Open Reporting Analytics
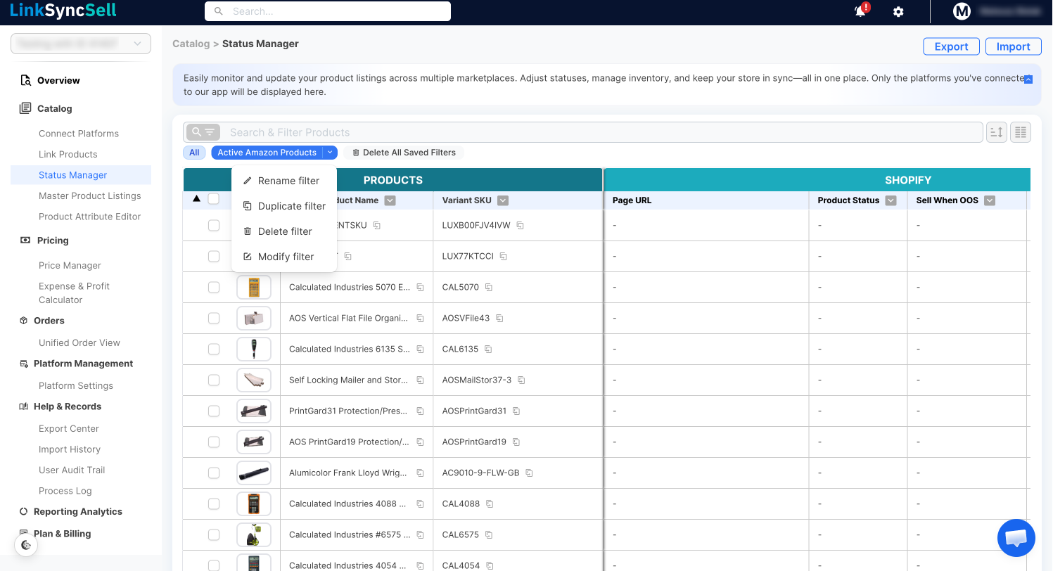Screen dimensions: 1053x571 click(78, 511)
